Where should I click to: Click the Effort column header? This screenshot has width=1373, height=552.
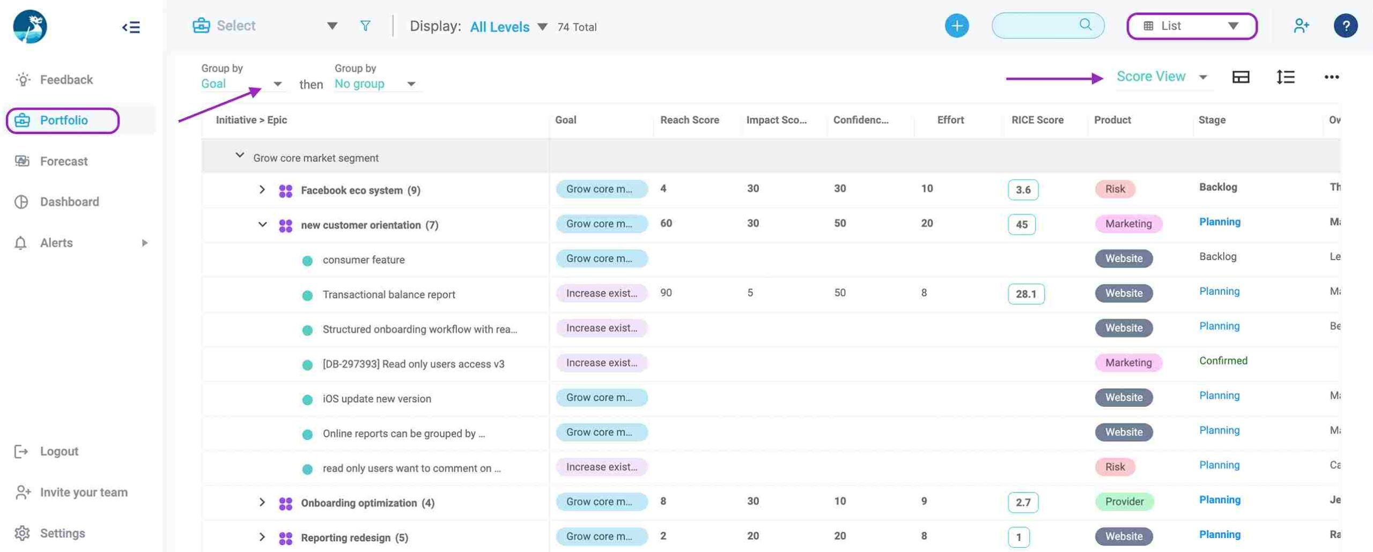click(x=950, y=120)
